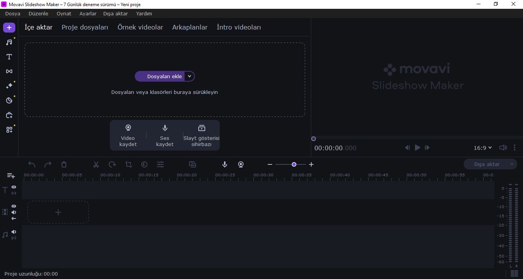Open the Effects store bag sidebar tab
This screenshot has width=523, height=279.
[9, 115]
